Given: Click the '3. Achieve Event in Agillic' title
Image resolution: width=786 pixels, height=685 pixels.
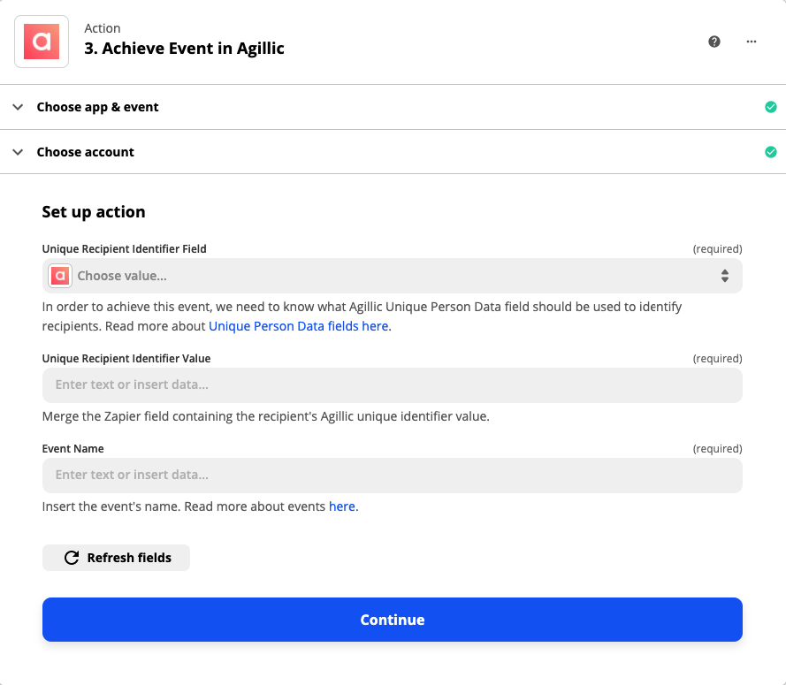Looking at the screenshot, I should click(184, 49).
